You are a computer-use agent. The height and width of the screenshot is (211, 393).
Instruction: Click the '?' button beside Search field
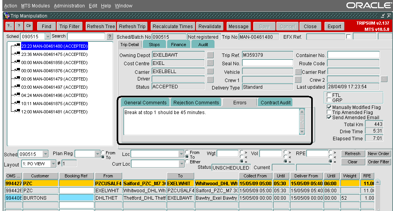point(110,37)
